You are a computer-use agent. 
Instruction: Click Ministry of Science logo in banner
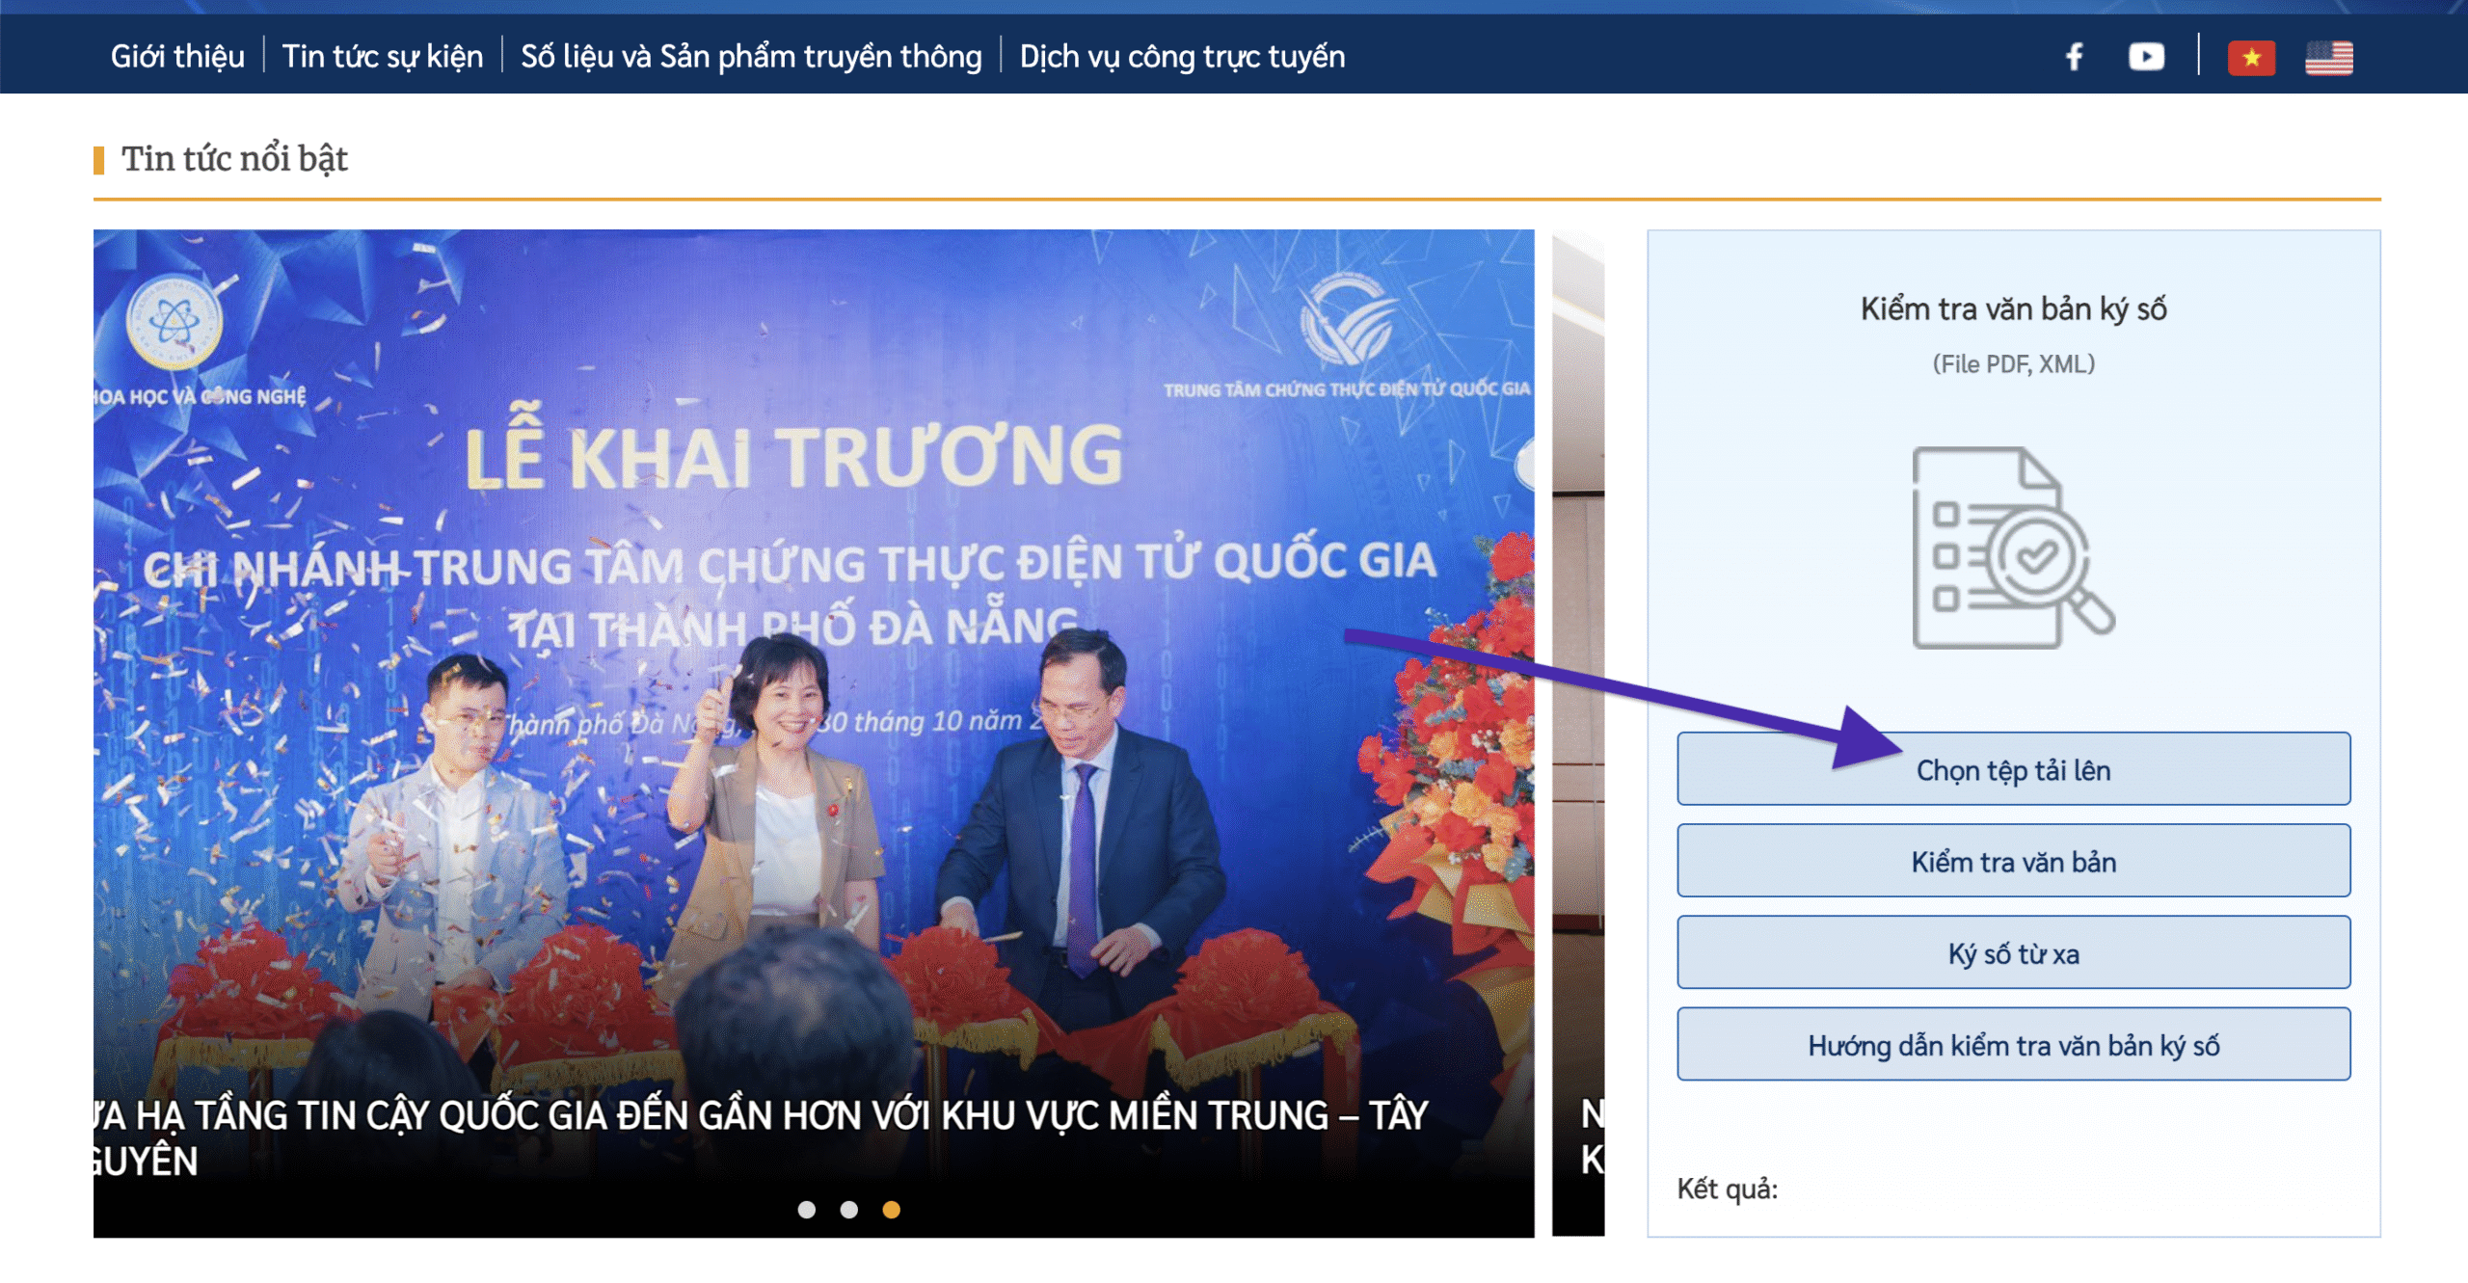coord(174,323)
